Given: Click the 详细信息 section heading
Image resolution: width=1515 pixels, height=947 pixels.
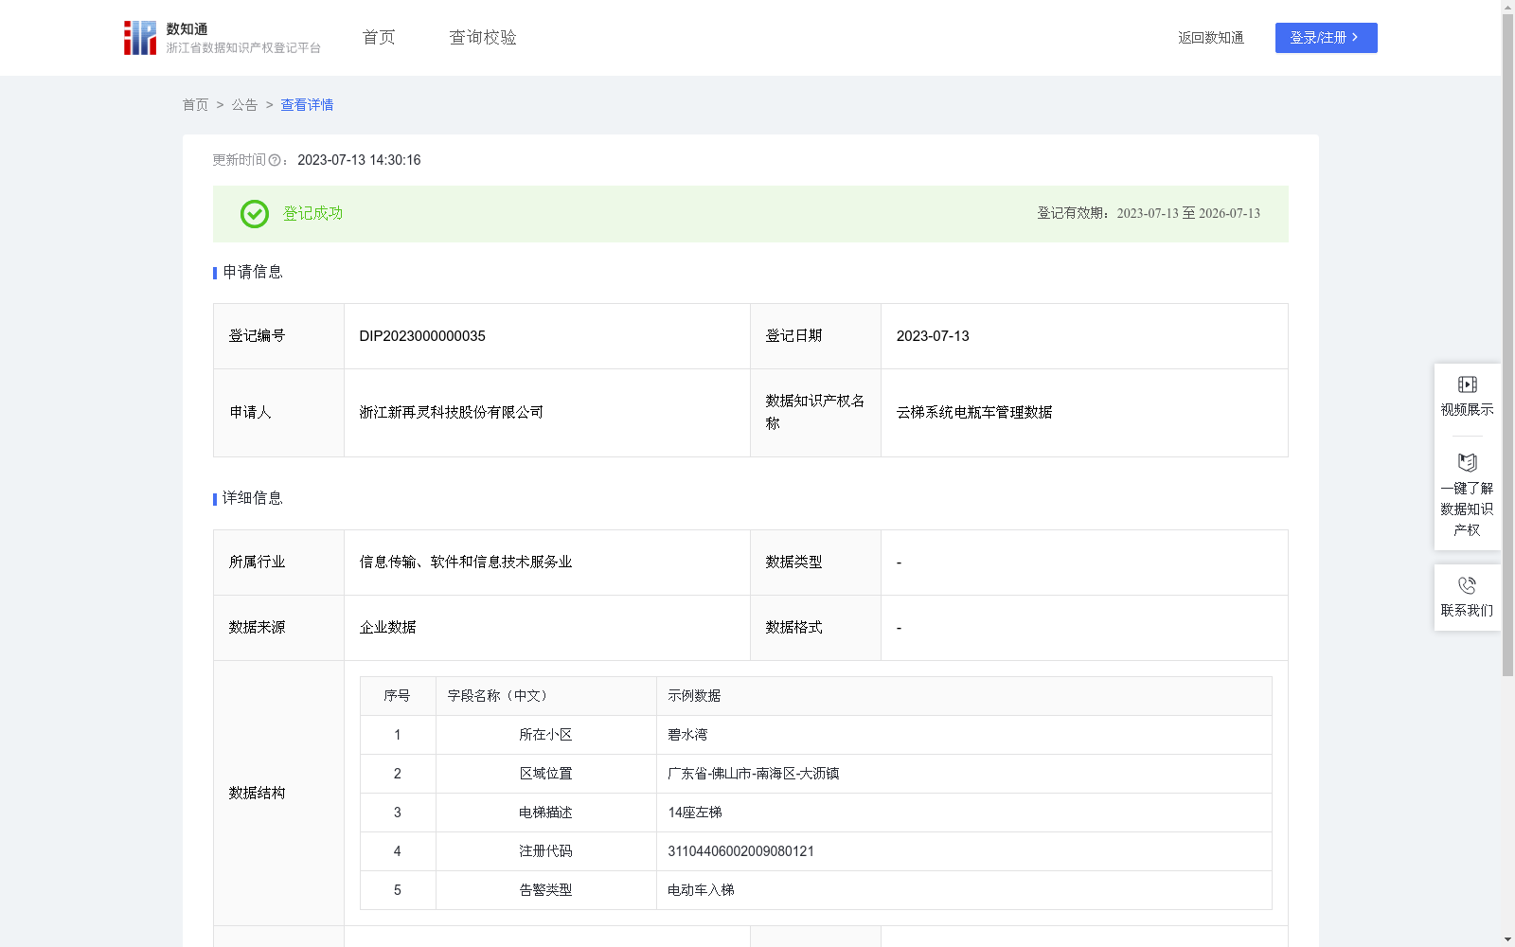Looking at the screenshot, I should coord(252,499).
